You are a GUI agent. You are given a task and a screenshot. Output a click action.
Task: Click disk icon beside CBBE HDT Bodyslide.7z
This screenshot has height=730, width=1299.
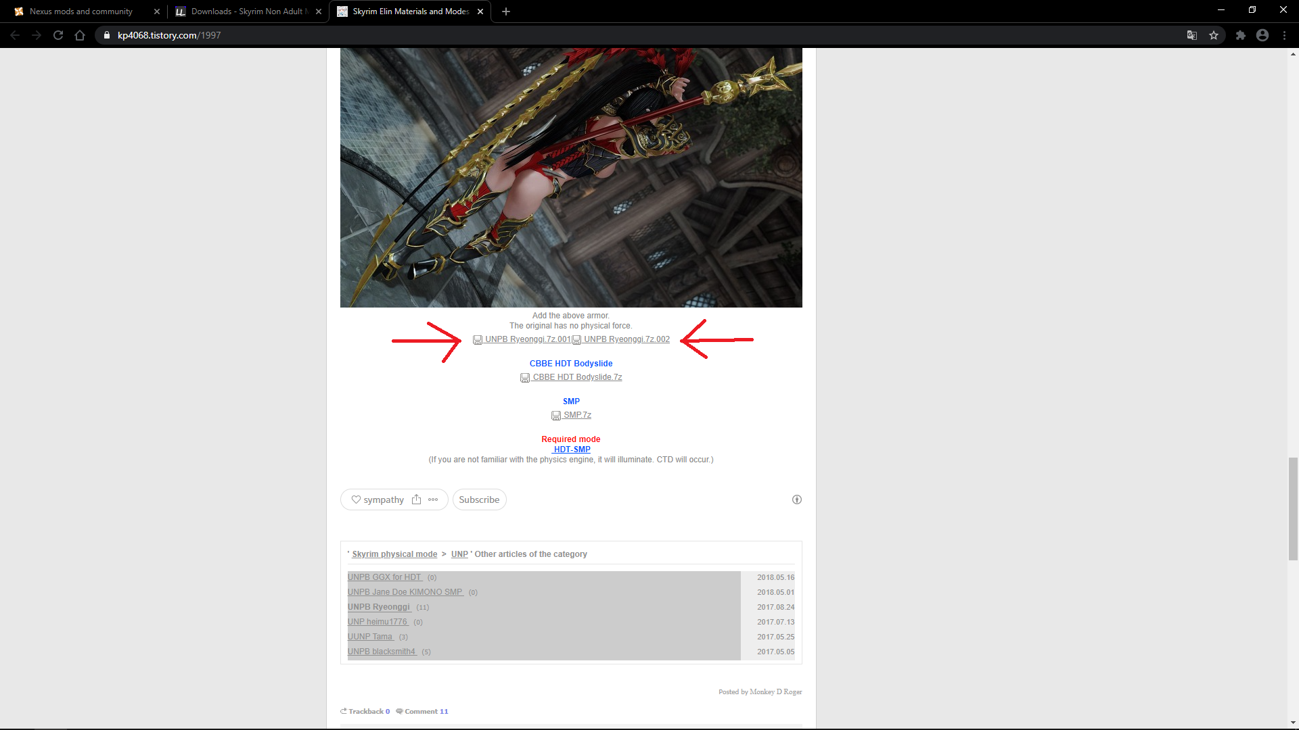[525, 378]
